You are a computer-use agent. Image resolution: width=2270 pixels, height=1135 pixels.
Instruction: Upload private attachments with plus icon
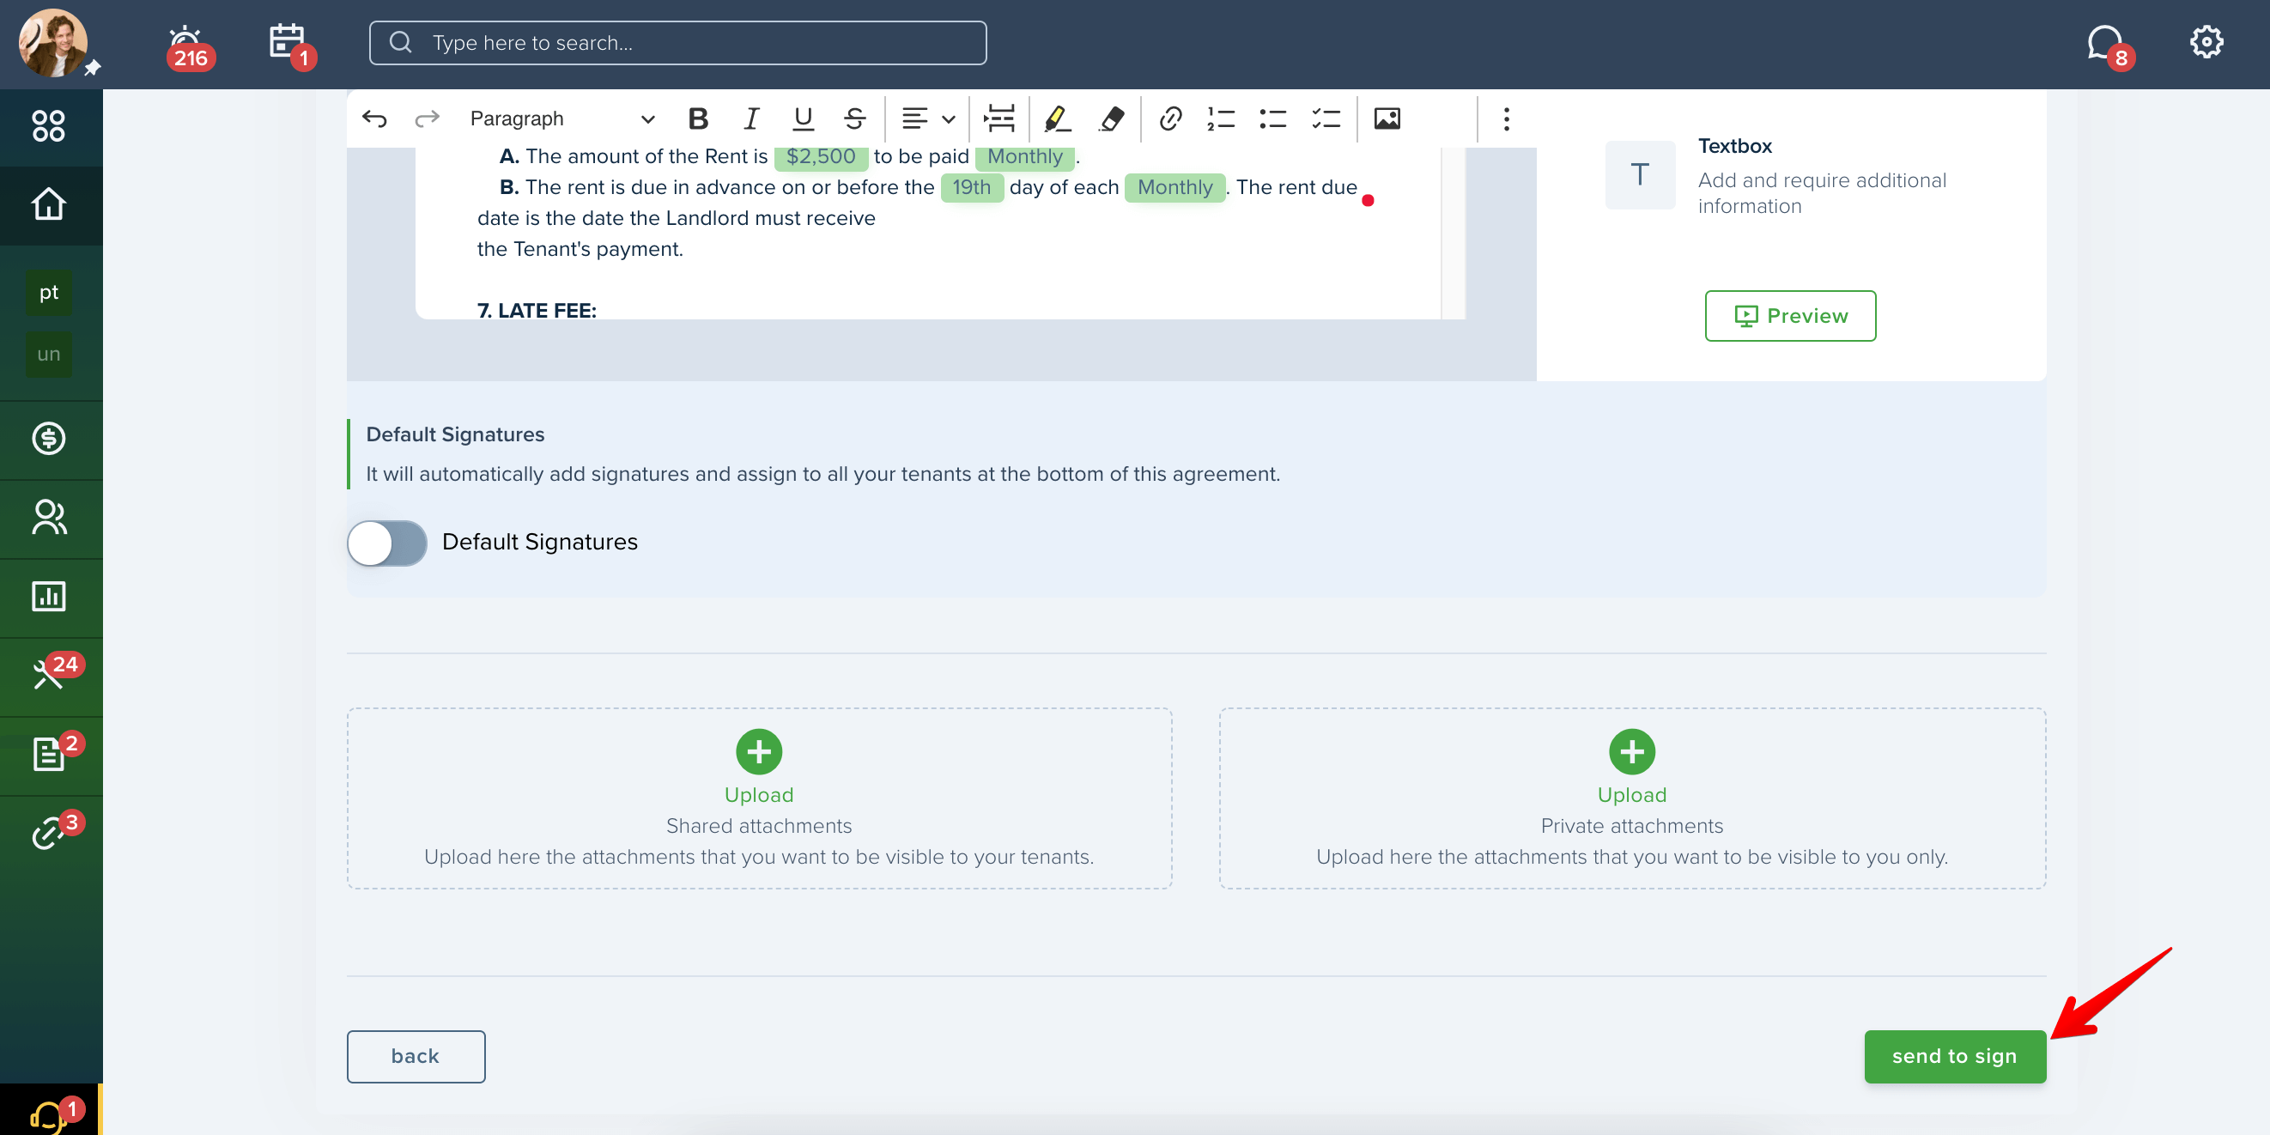[x=1632, y=752]
